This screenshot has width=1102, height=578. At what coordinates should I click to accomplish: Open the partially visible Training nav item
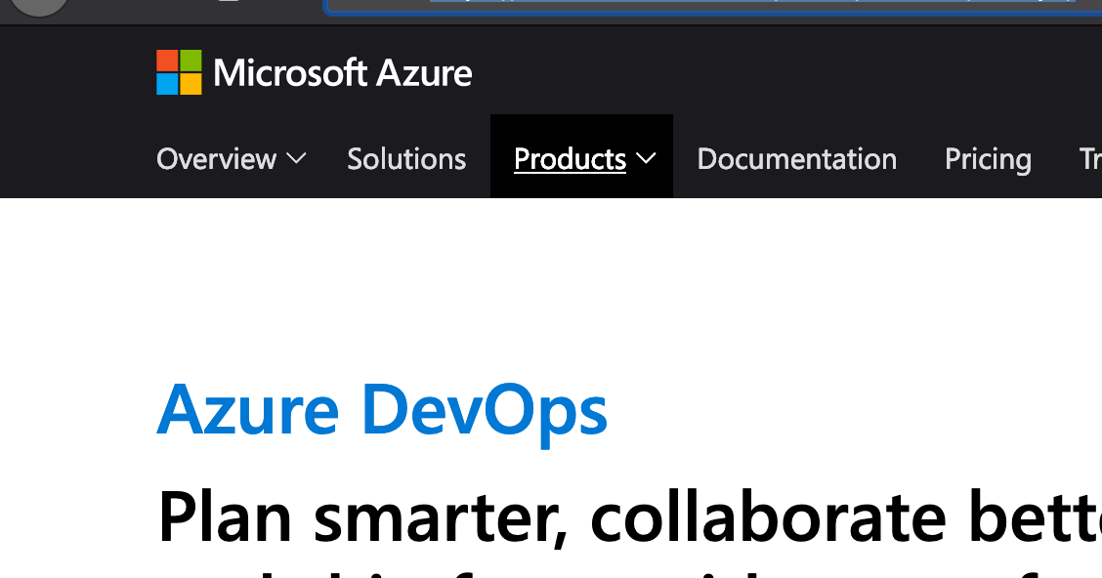click(x=1089, y=158)
